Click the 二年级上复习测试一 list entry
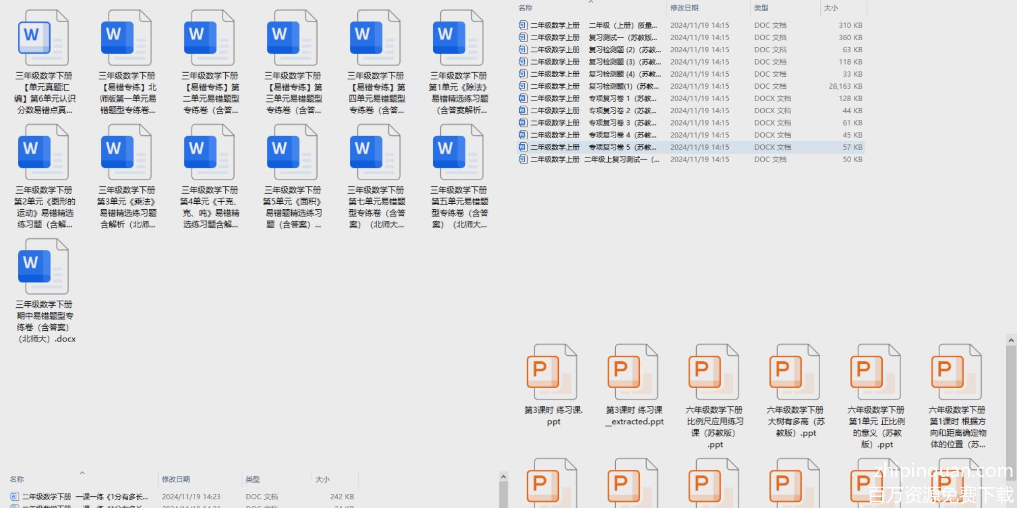Screen dimensions: 1017x508 click(621, 160)
